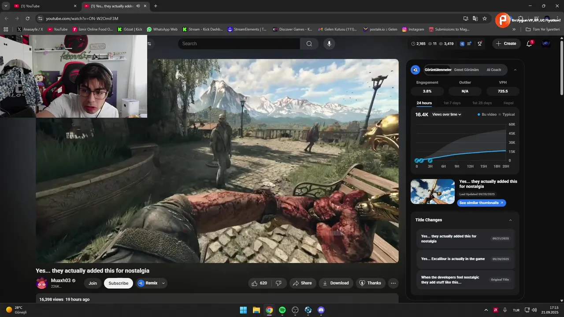Select the '24 hours' time range

(424, 103)
